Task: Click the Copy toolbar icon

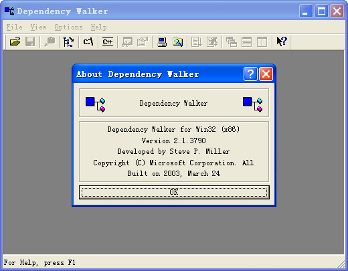Action: (50, 41)
